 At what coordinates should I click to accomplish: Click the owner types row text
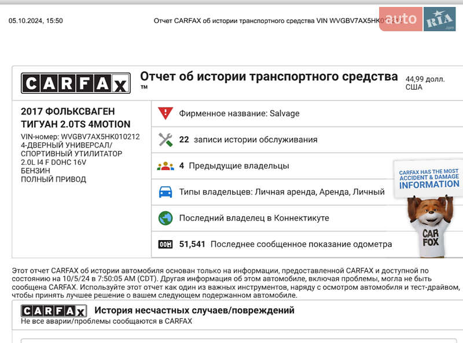click(x=282, y=192)
